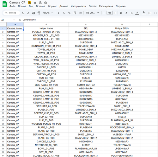The width and height of the screenshot is (158, 157).
Task: Select cell POCKET_WATCH_01_POS
Action: [46, 32]
